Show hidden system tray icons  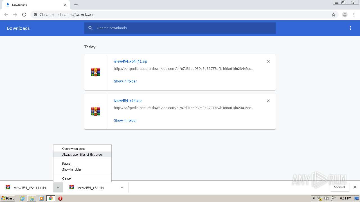[x=314, y=198]
